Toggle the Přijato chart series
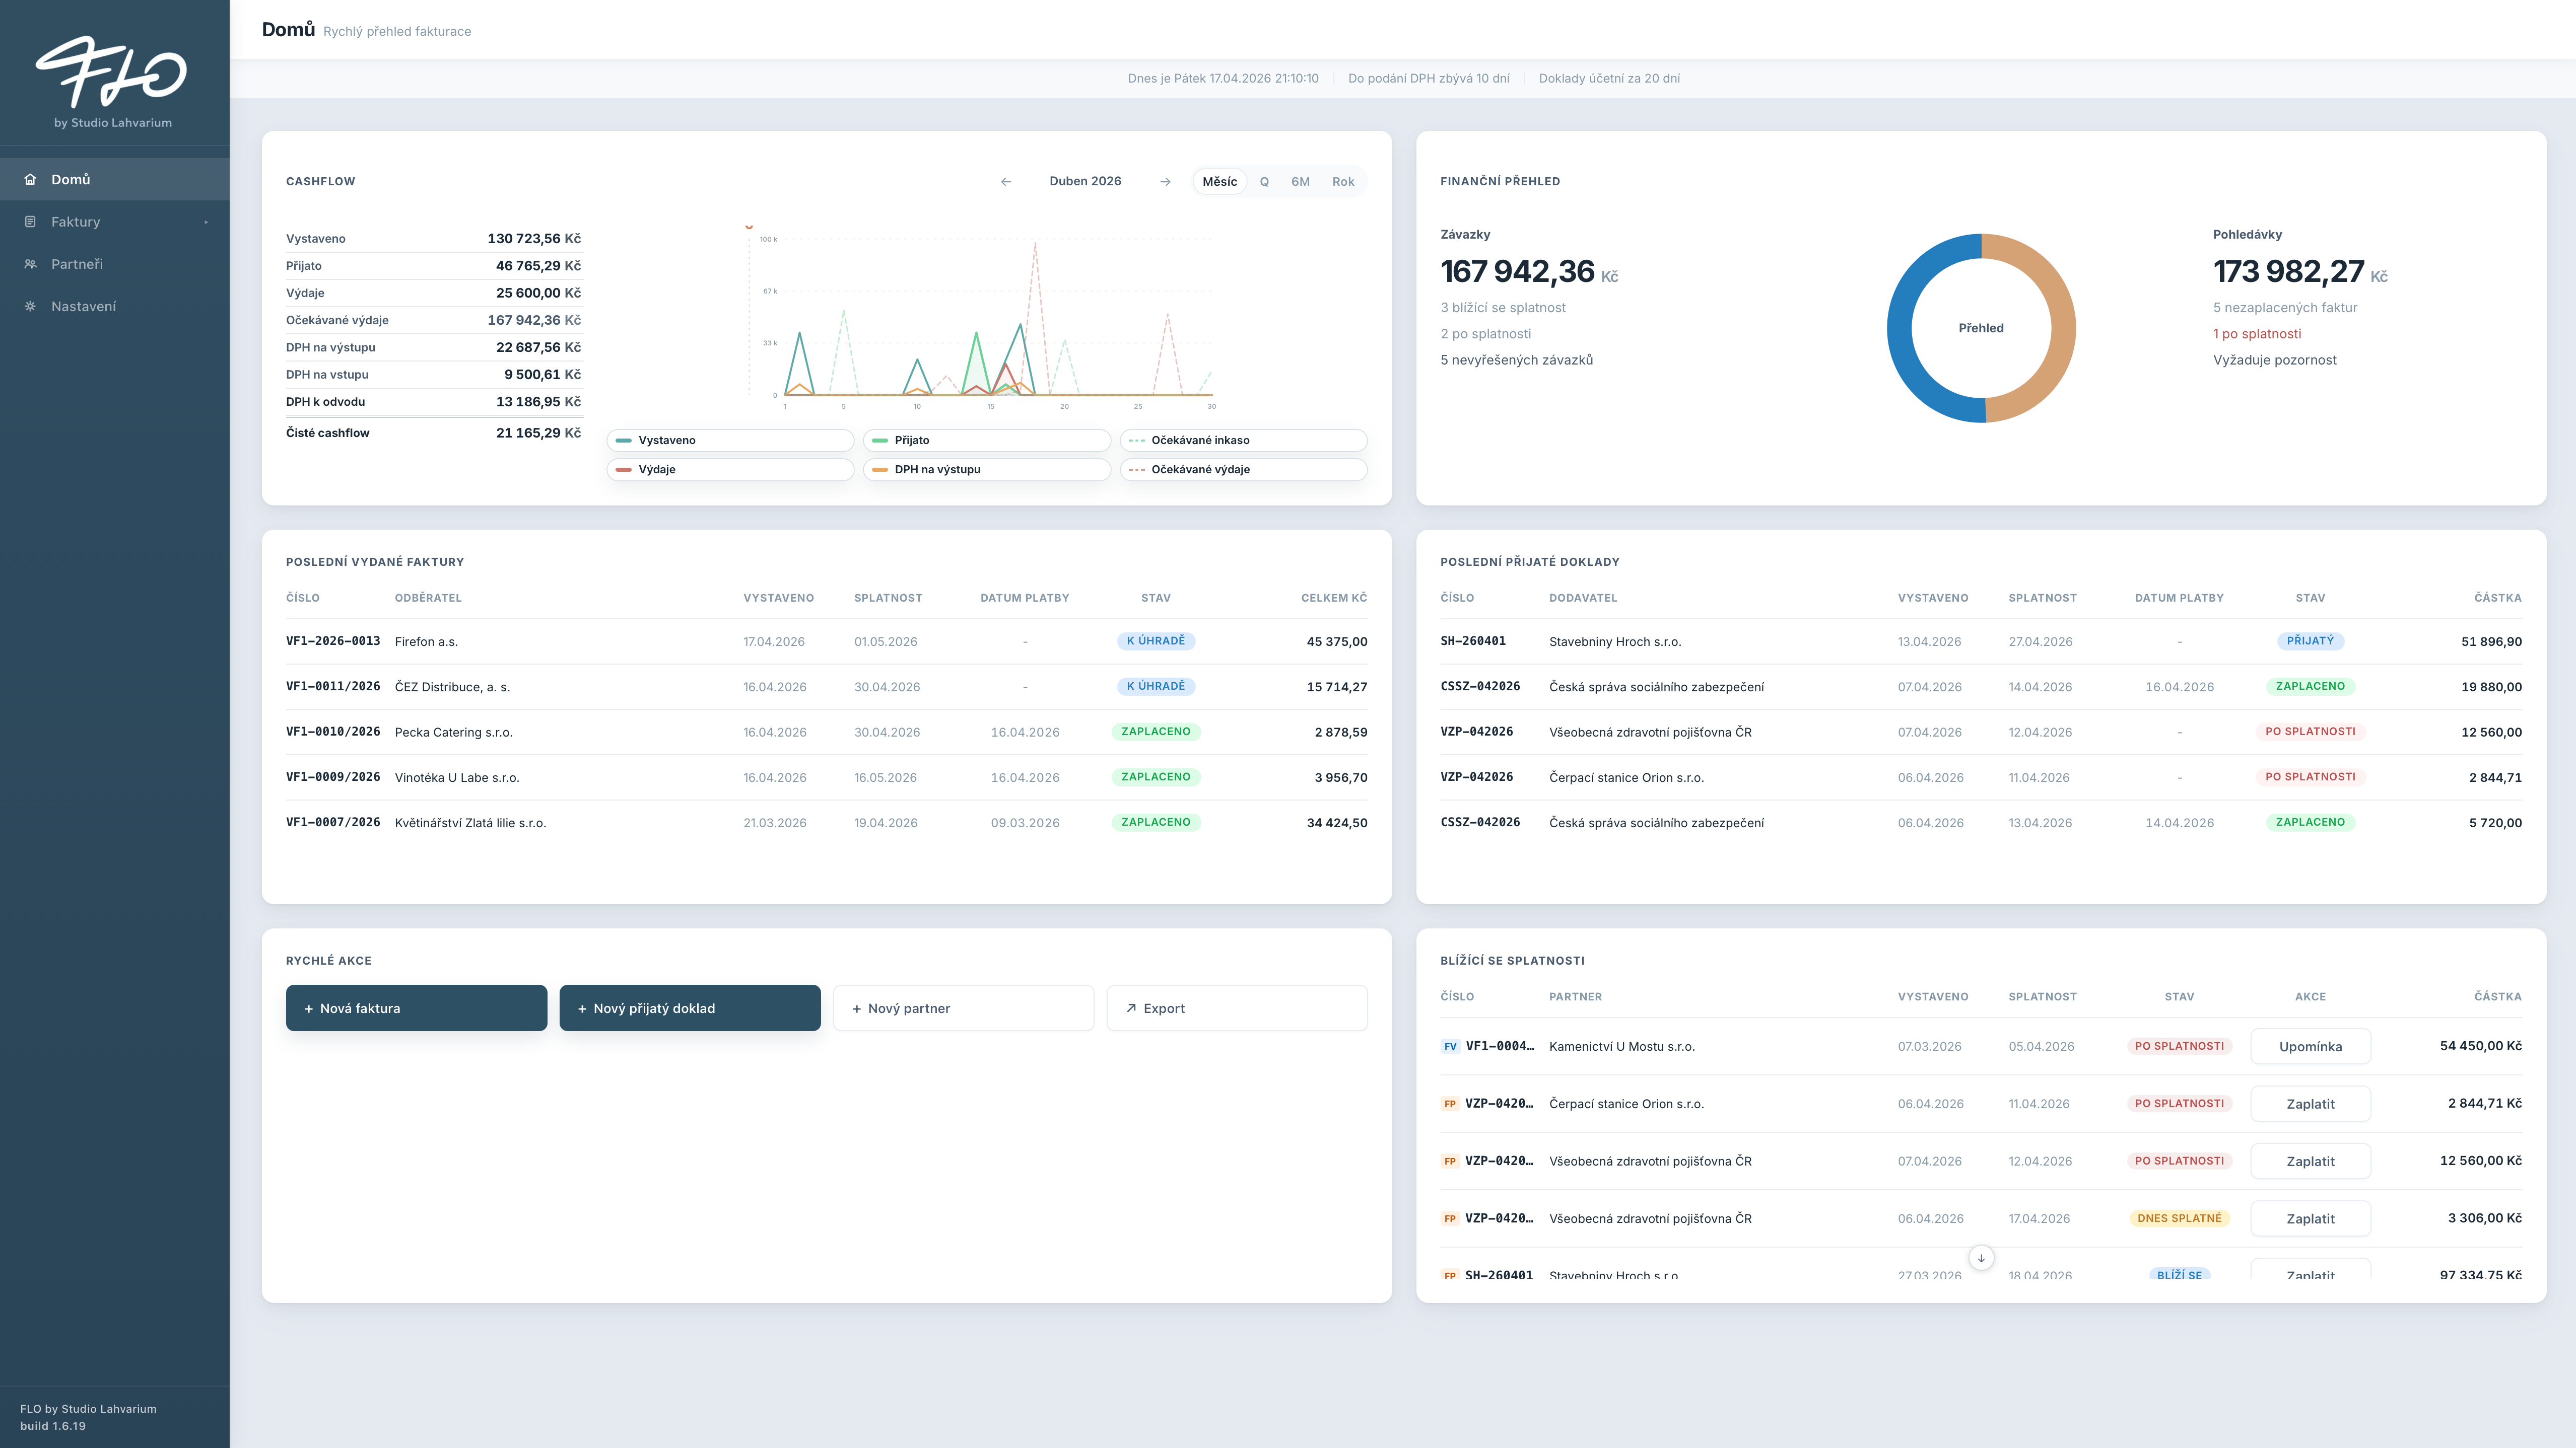2576x1448 pixels. click(x=986, y=441)
